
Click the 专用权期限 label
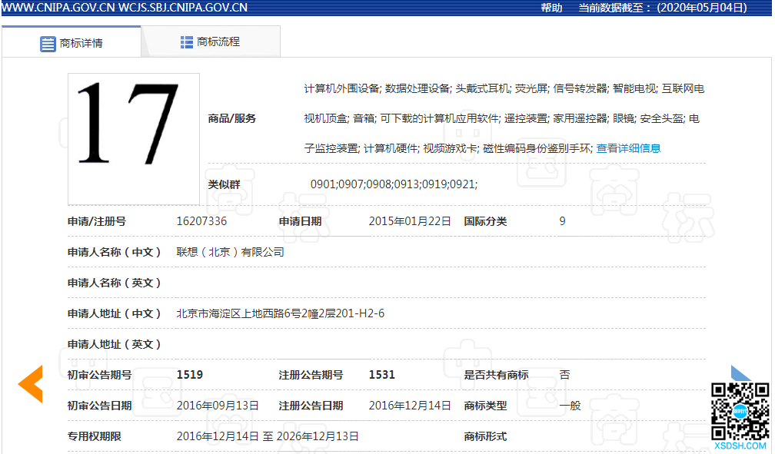tap(95, 436)
